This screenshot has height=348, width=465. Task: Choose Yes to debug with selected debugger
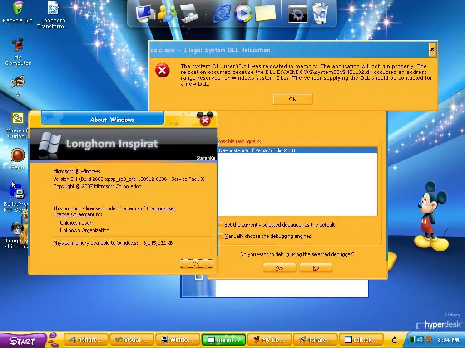point(279,268)
